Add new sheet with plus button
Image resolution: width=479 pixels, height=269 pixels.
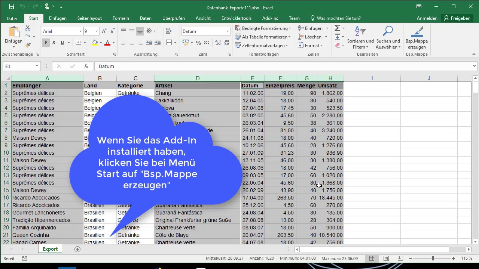77,249
